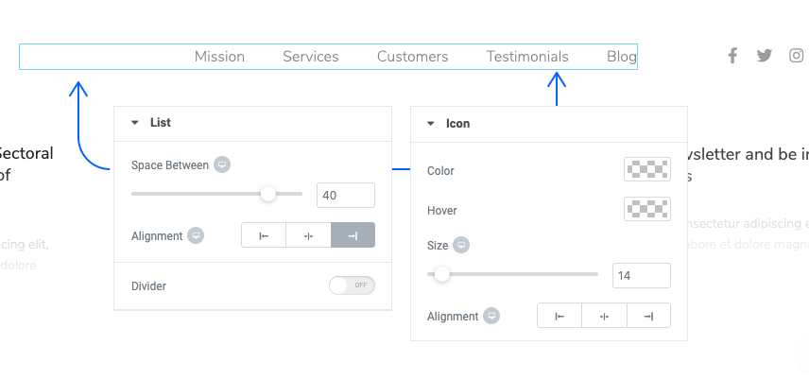Toggle the Divider switch on
Viewport: 809px width, 380px height.
pos(352,285)
